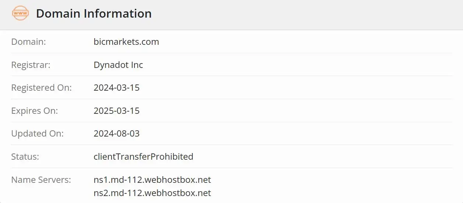Click the ns1.md-112.webhostbox.net name server
Screen dimensions: 463x203
(x=152, y=180)
